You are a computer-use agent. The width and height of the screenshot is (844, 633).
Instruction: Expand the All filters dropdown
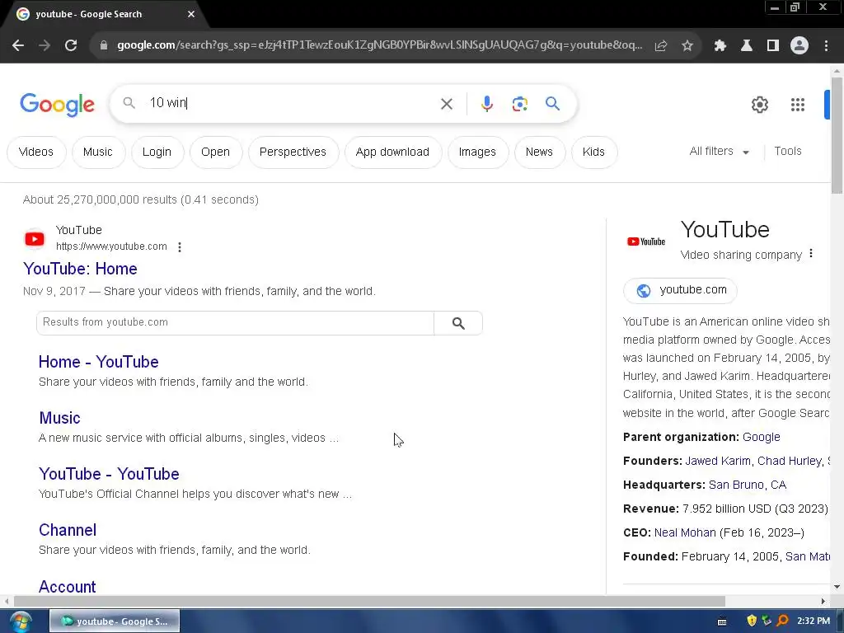(x=719, y=152)
